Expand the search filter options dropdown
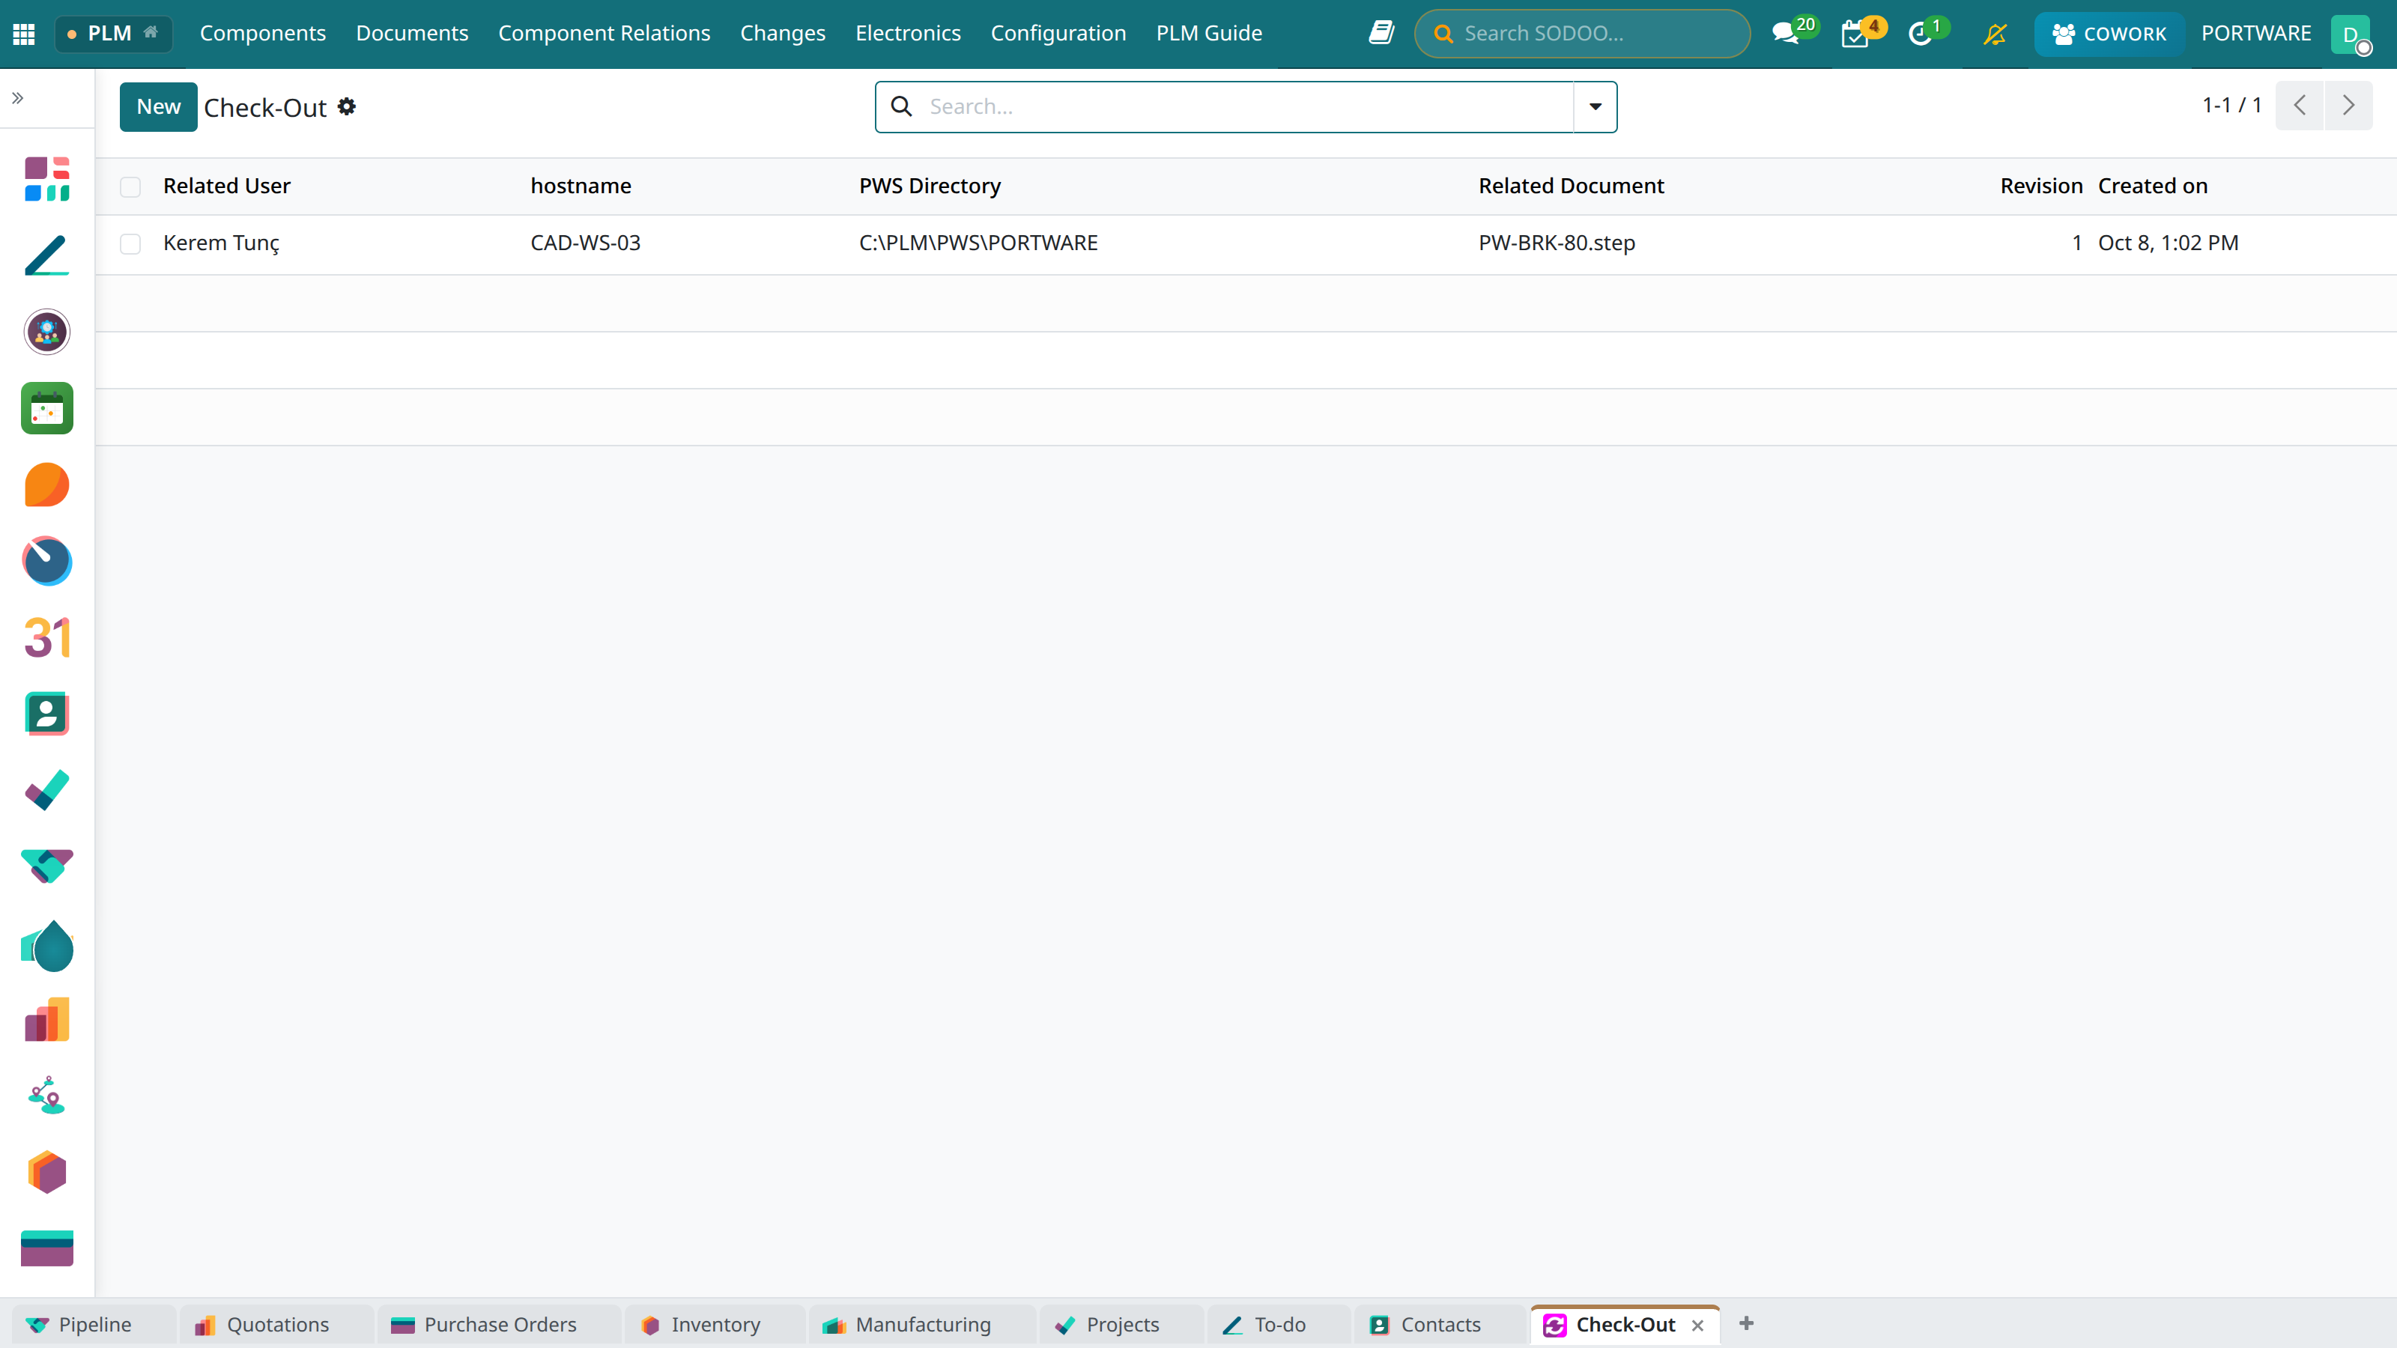 tap(1595, 107)
